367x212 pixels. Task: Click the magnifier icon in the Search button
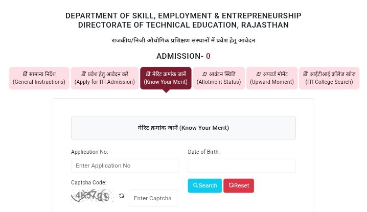pos(195,185)
